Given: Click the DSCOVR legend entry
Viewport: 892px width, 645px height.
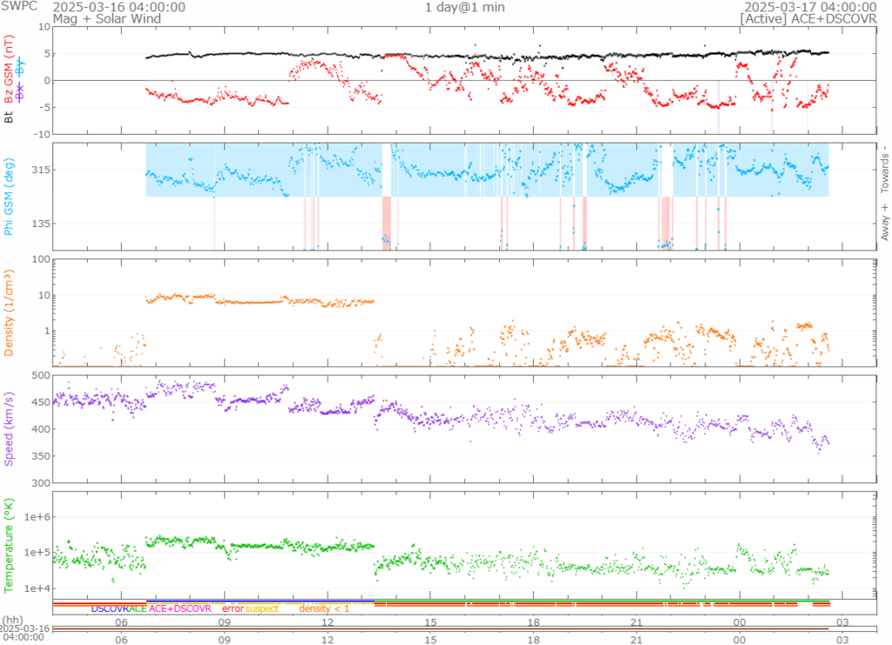Looking at the screenshot, I should pos(109,608).
